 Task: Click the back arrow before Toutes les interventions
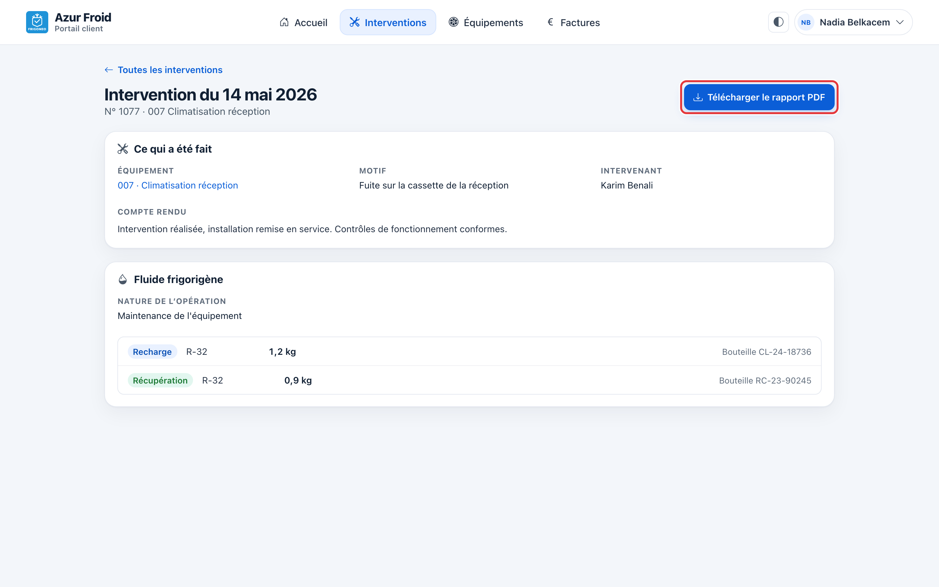click(109, 70)
